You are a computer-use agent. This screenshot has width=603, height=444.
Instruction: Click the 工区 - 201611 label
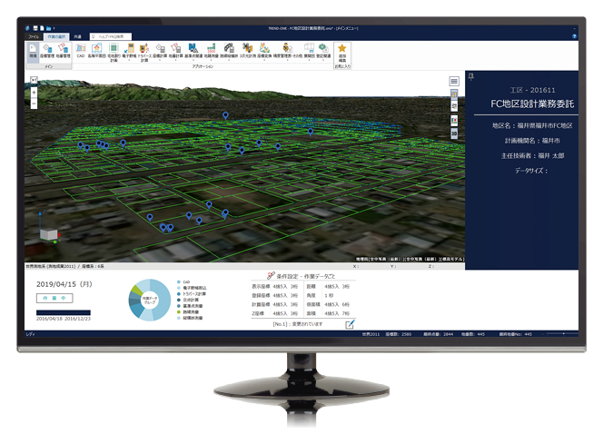(533, 90)
